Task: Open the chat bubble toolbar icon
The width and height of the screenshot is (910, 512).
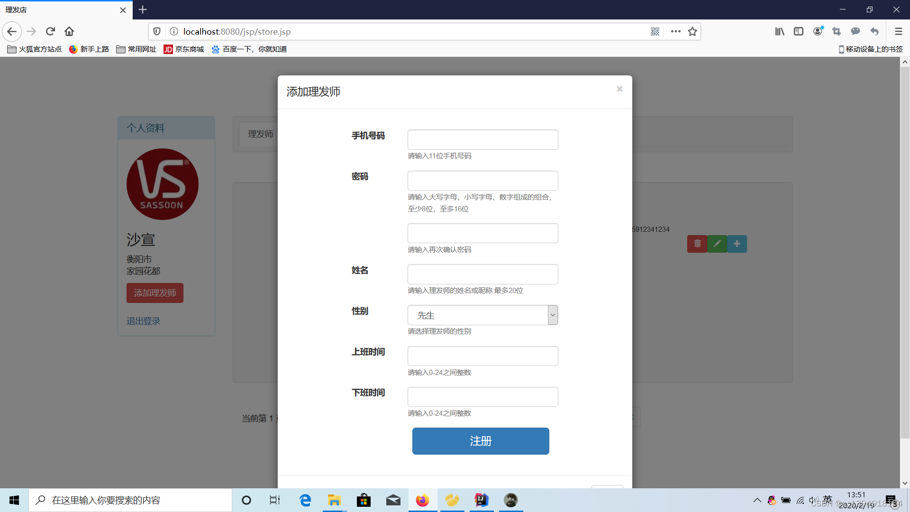Action: 855,31
